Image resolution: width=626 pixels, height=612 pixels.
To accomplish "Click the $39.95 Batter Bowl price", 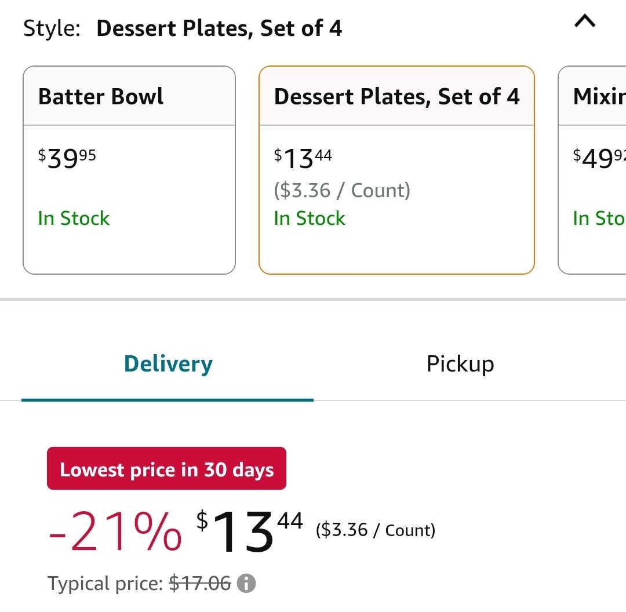I will point(67,158).
